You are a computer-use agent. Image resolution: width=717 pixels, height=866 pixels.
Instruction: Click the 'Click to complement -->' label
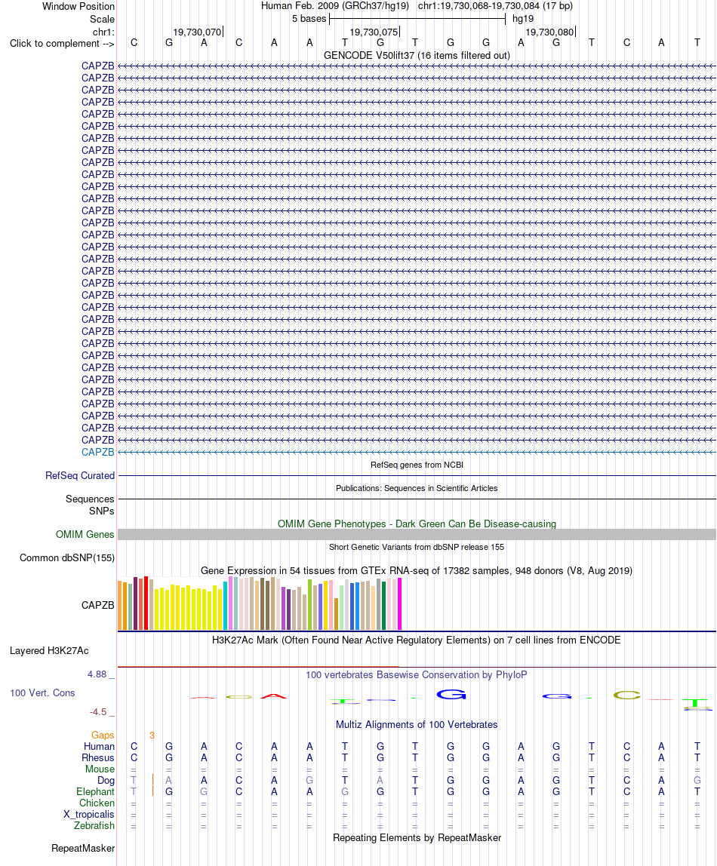62,44
